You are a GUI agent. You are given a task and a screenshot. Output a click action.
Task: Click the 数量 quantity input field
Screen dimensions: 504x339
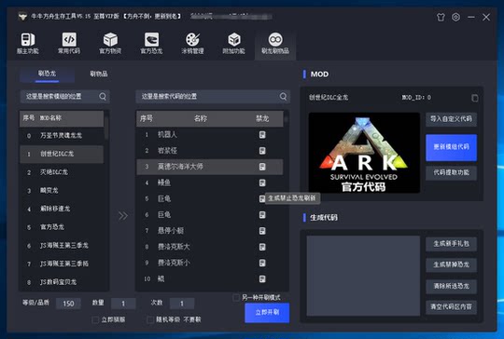coord(123,304)
